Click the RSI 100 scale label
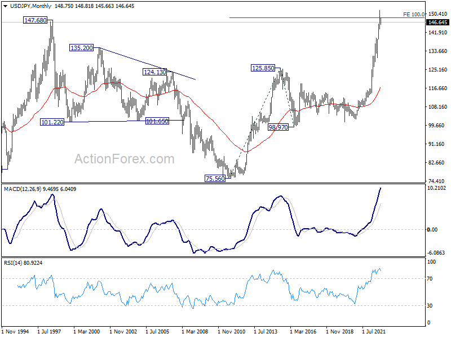451x338 pixels. point(431,262)
